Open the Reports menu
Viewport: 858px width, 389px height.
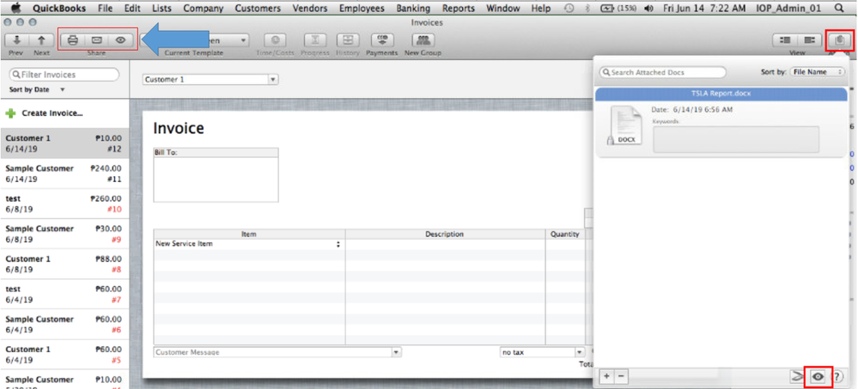click(459, 9)
